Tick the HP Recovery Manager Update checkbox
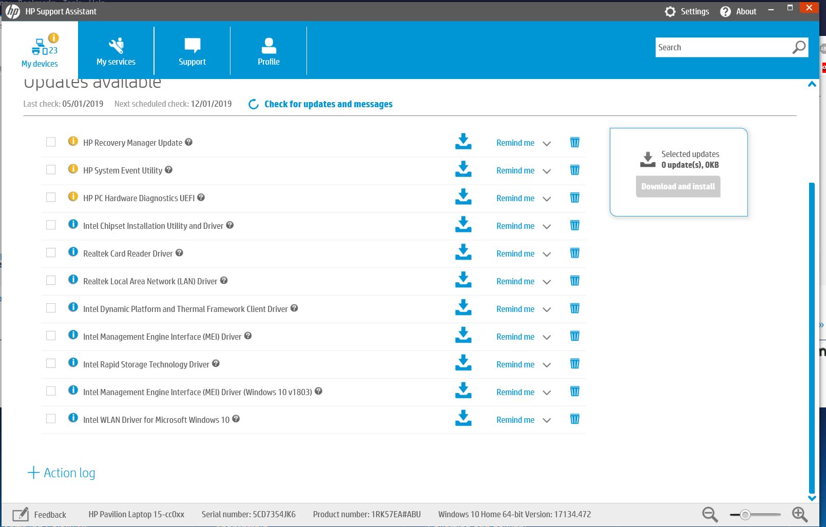Viewport: 826px width, 527px height. tap(51, 142)
